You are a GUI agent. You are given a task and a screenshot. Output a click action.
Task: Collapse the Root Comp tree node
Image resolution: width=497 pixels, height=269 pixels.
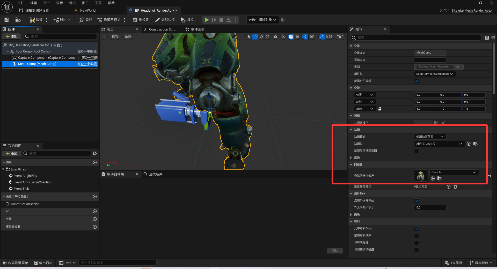click(8, 51)
